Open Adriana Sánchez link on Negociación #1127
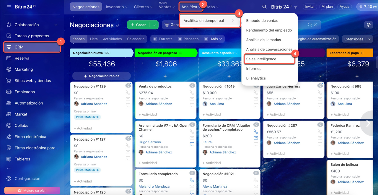 (x=94, y=157)
